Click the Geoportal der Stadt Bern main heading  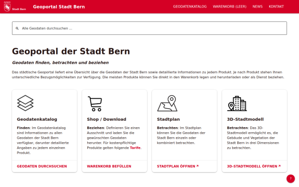pyautogui.click(x=71, y=51)
